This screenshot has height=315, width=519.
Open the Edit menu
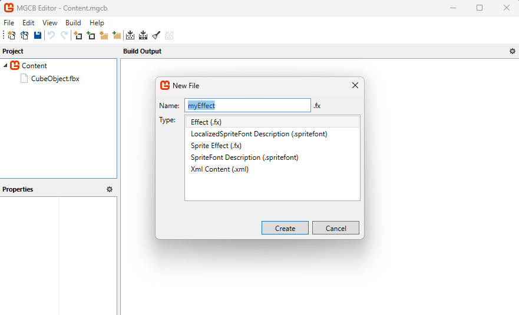tap(28, 23)
